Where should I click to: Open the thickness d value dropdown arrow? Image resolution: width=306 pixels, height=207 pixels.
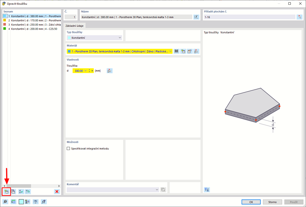pyautogui.click(x=85, y=71)
